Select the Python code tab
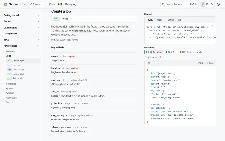The image size is (225, 141). pyautogui.click(x=170, y=20)
